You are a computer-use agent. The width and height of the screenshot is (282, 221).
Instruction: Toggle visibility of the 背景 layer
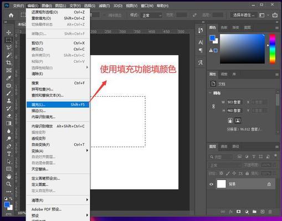pyautogui.click(x=211, y=184)
